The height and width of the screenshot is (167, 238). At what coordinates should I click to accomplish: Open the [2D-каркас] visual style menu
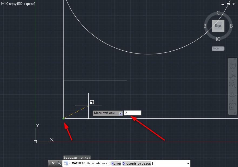click(x=26, y=4)
